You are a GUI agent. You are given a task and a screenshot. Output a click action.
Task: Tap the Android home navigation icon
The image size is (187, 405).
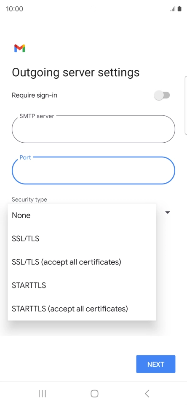tap(94, 394)
